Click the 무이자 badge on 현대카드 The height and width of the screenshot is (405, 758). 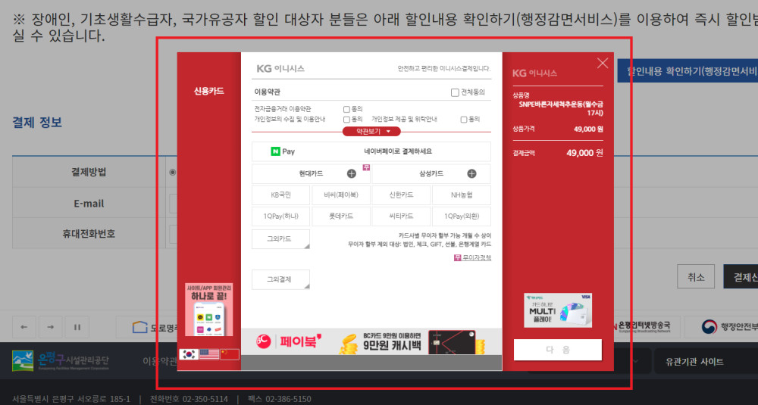[x=366, y=167]
